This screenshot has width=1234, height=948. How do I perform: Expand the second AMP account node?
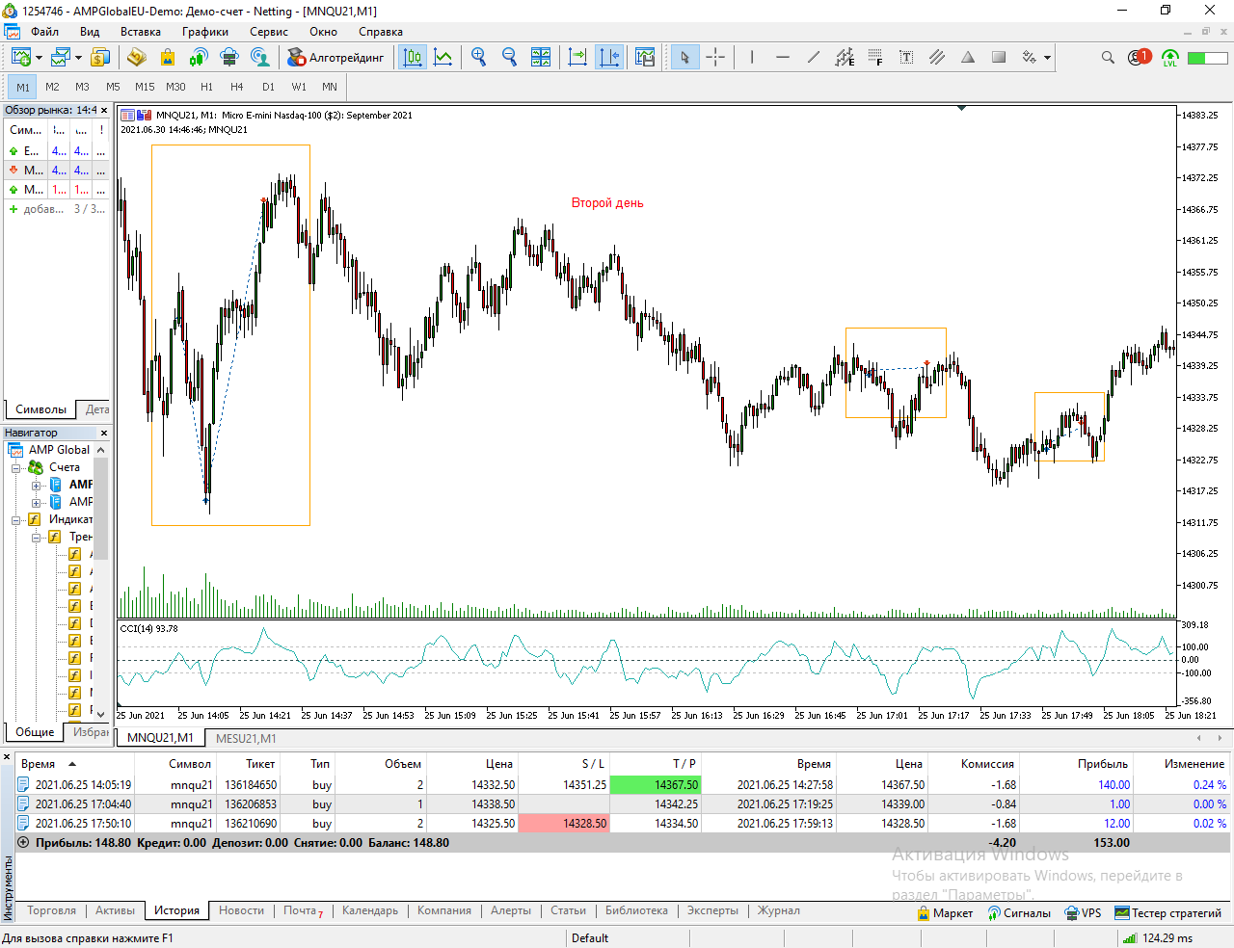click(36, 502)
